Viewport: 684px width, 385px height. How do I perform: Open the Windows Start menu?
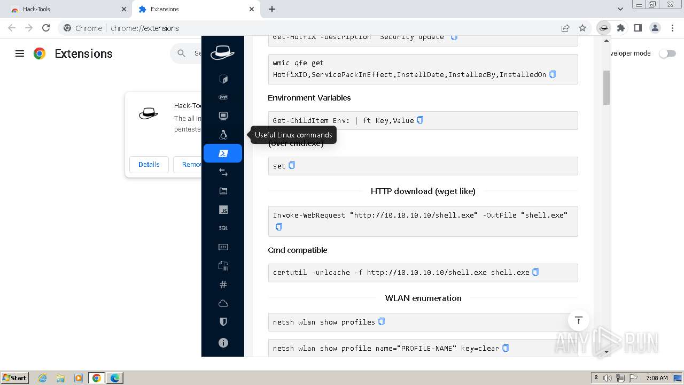tap(15, 378)
